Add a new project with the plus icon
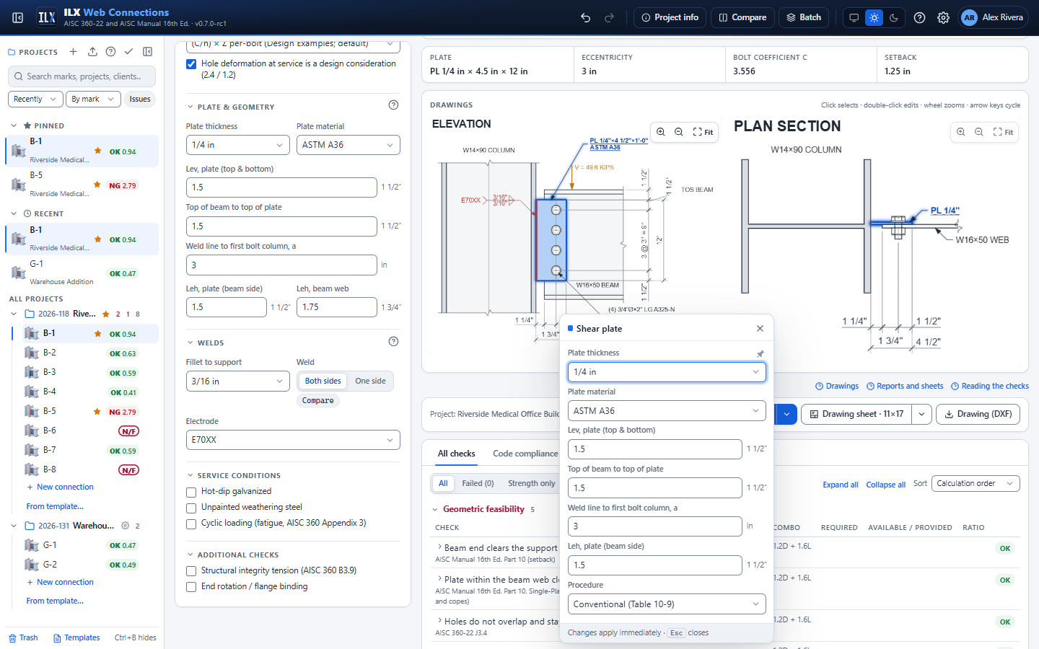Image resolution: width=1039 pixels, height=649 pixels. (x=73, y=52)
